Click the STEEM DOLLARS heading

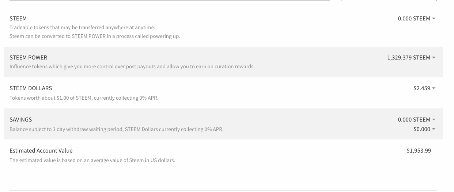[31, 88]
